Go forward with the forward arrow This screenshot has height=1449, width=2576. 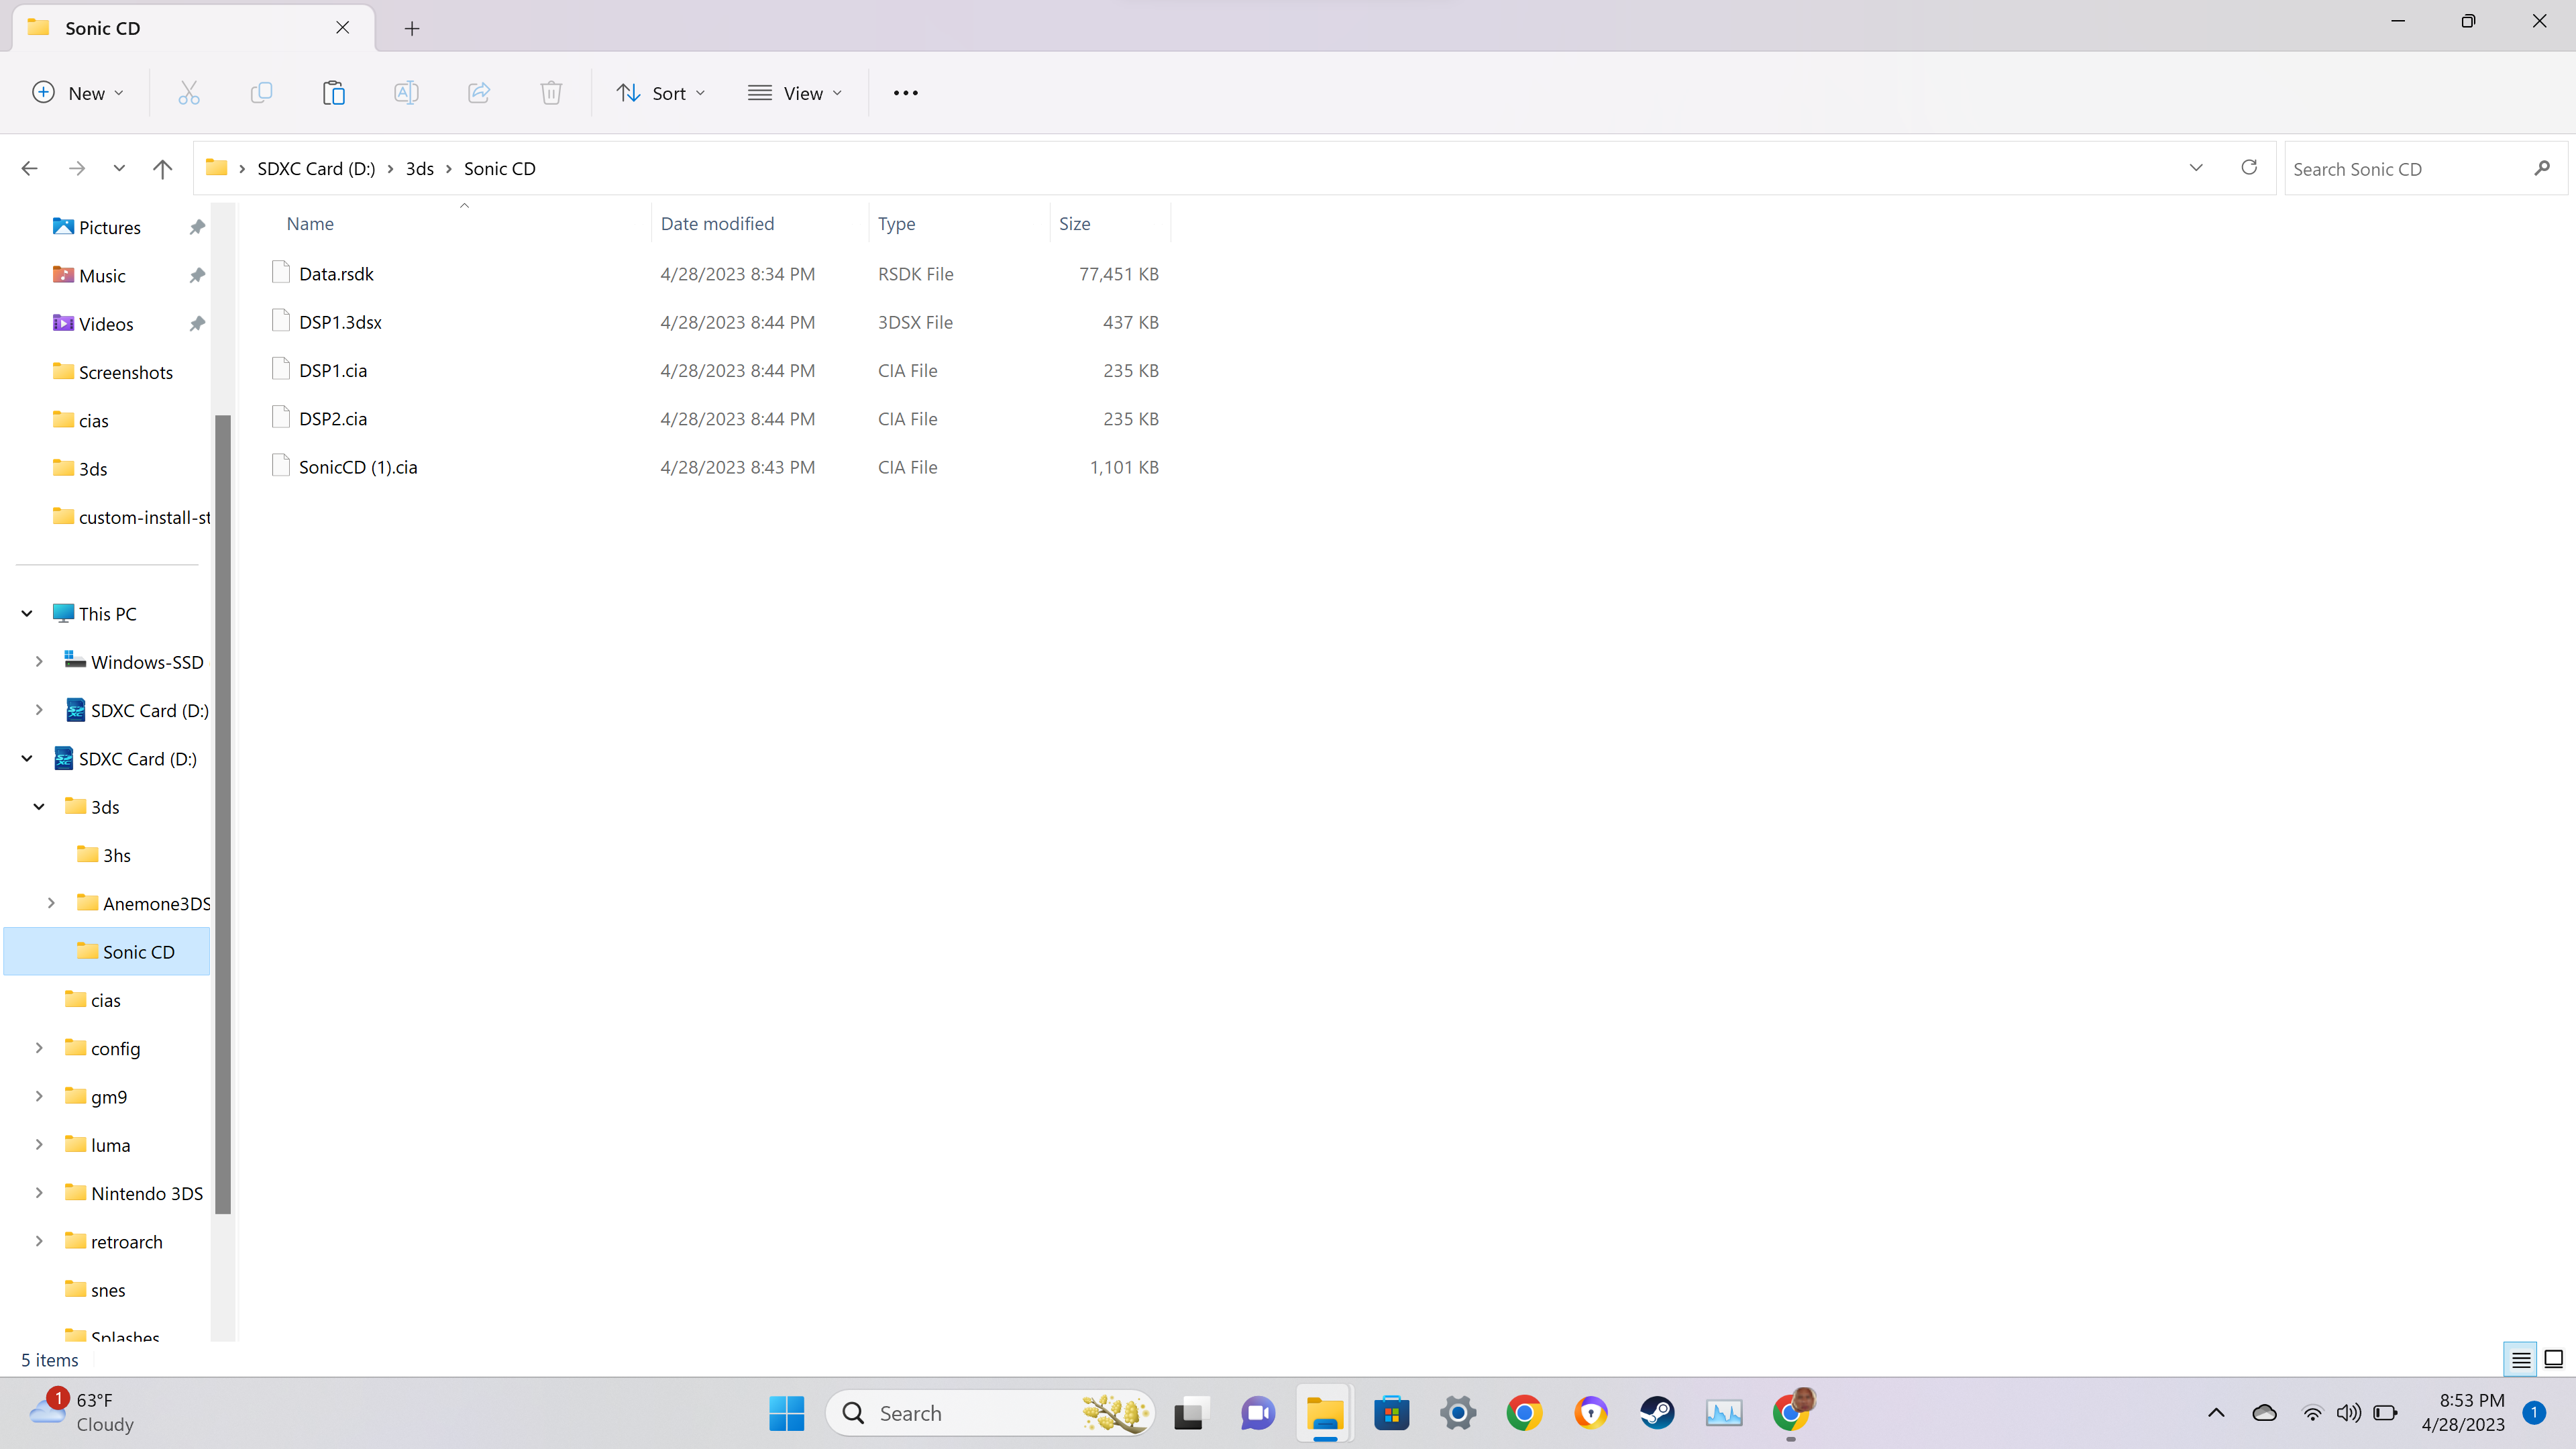(x=77, y=169)
